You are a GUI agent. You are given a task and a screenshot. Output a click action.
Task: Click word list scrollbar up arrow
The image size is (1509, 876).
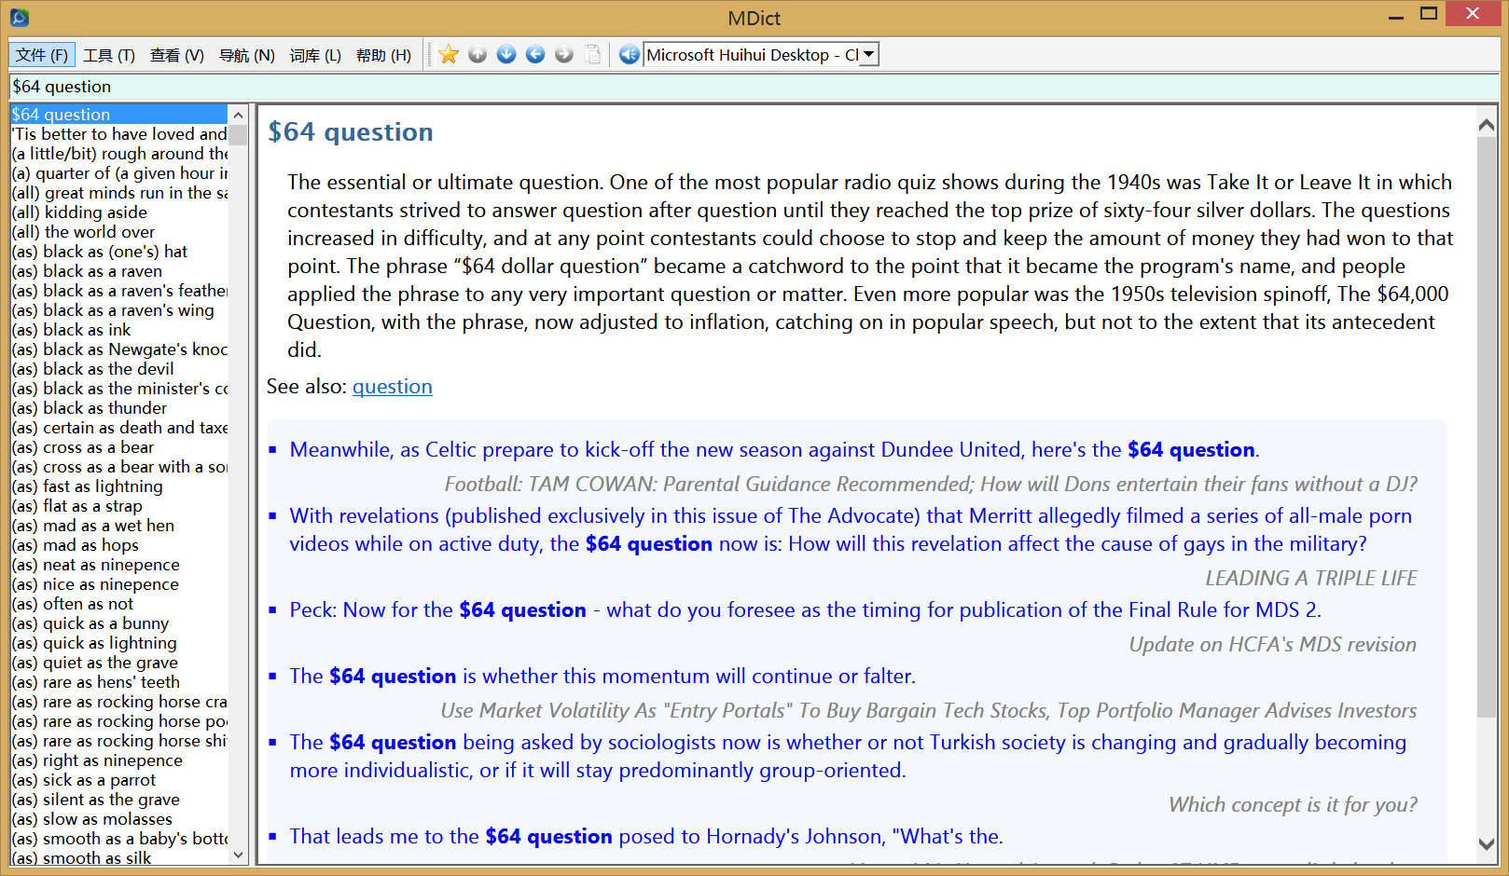[239, 115]
